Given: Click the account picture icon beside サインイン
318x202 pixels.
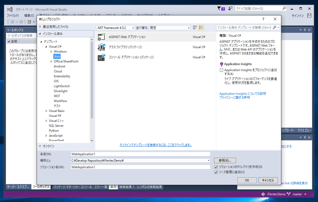Looking at the screenshot, I should click(x=309, y=16).
